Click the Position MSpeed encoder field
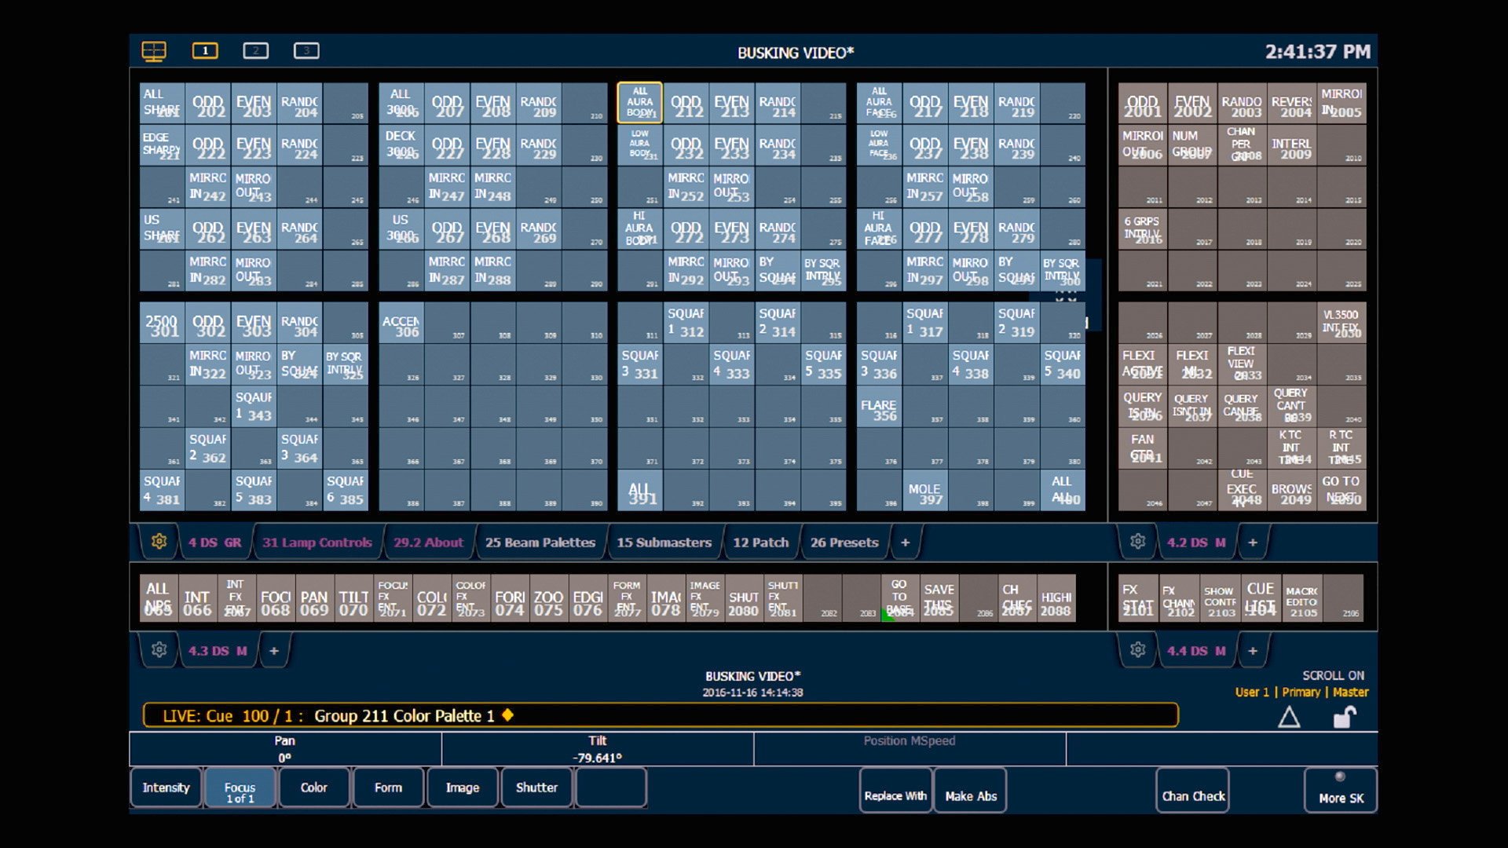Screen dimensions: 1508x848 tap(910, 749)
